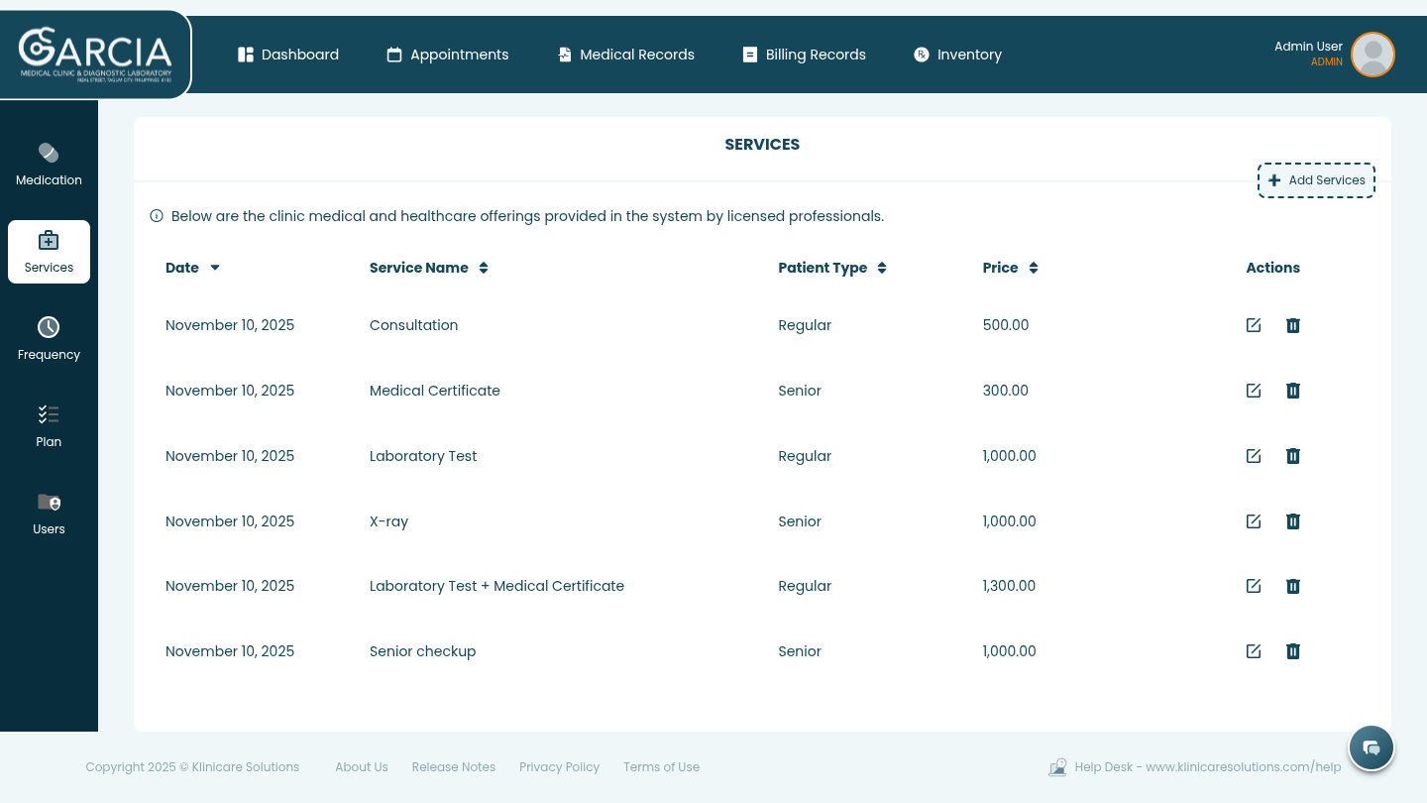Sort services by the Date column

[193, 268]
